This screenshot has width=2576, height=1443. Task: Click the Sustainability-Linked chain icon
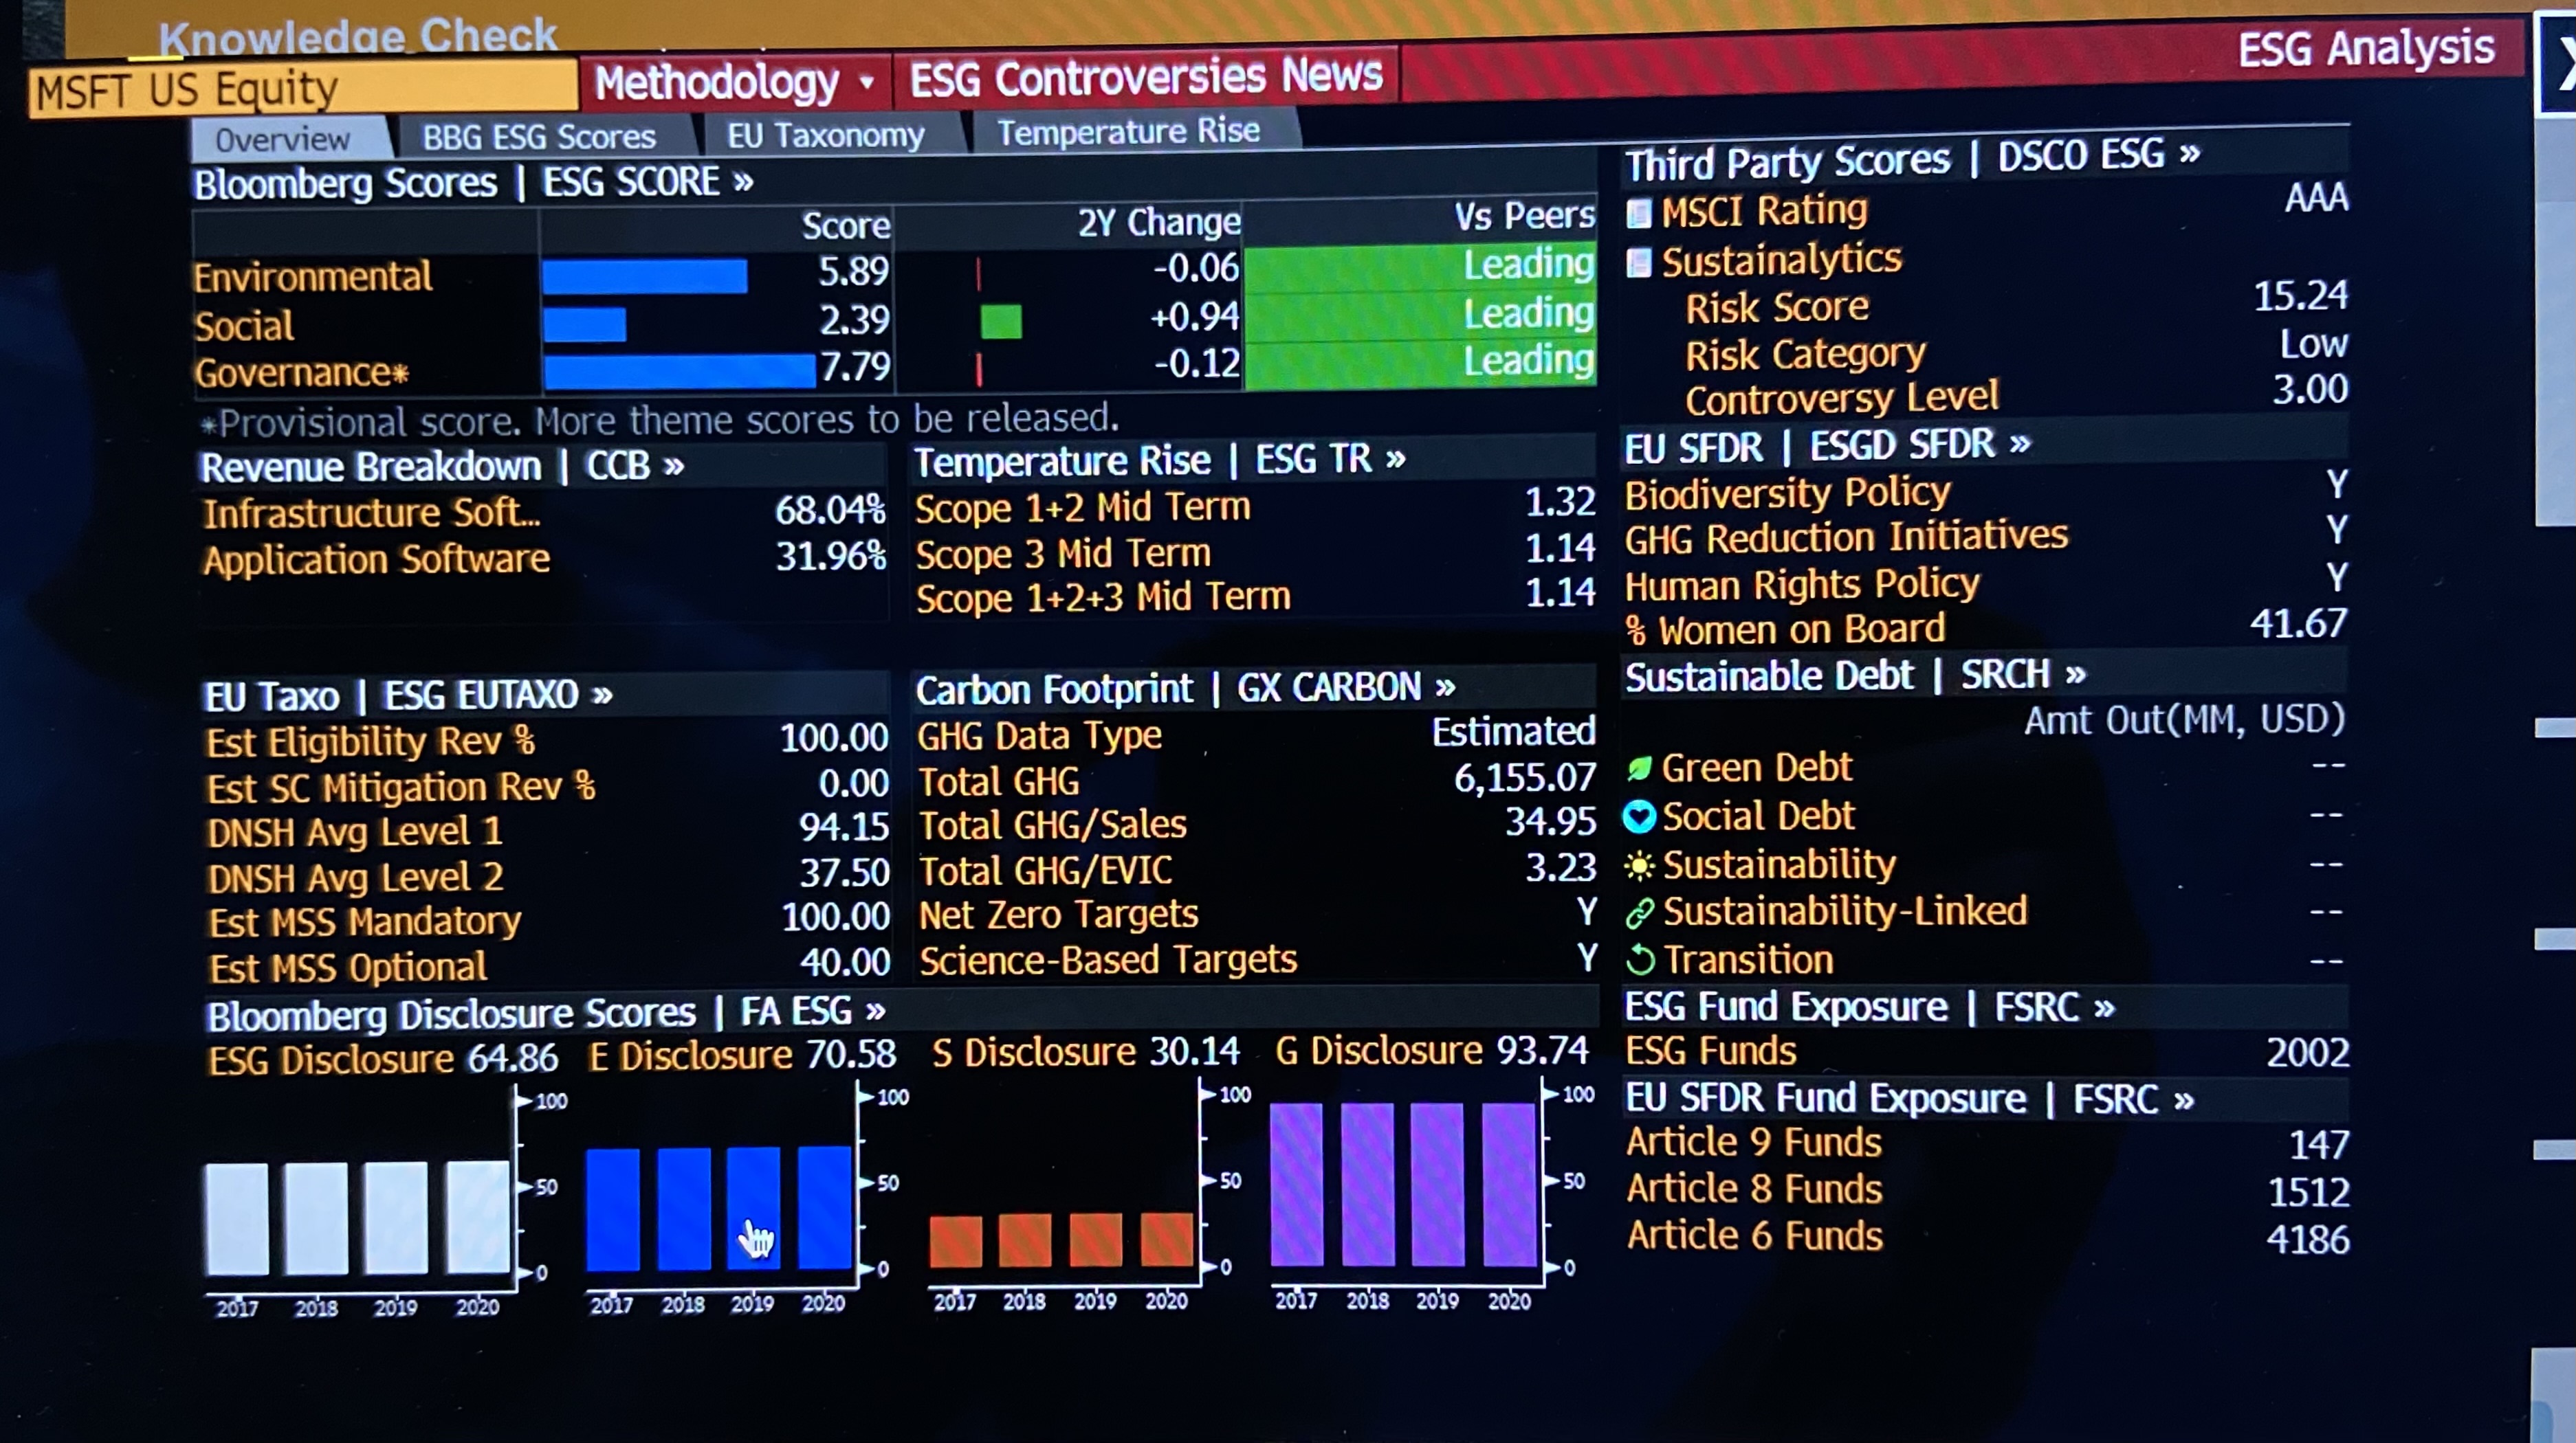click(x=1639, y=913)
